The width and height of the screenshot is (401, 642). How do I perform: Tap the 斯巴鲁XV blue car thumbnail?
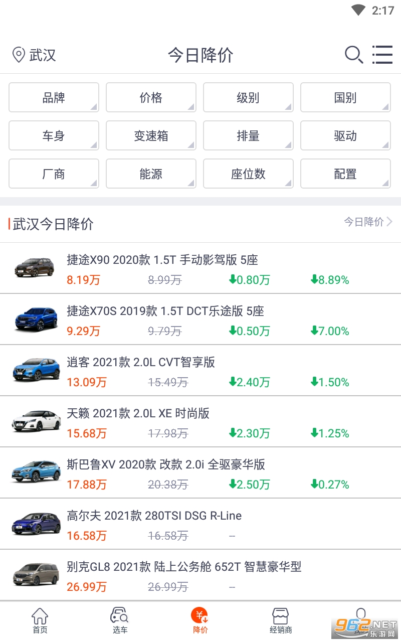(36, 472)
